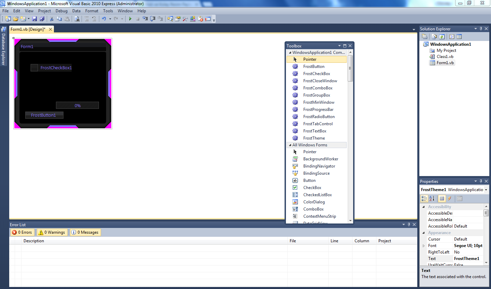
Task: Click the 0% progress bar on the form
Action: (x=77, y=105)
